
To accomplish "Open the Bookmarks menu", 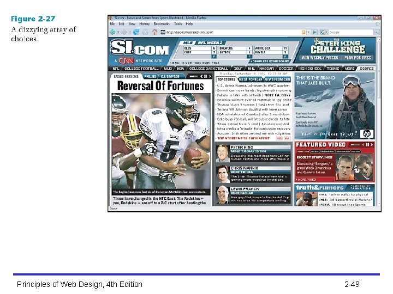I will [162, 24].
